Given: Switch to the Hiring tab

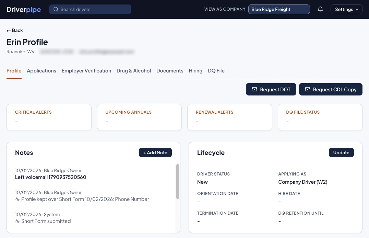Looking at the screenshot, I should pyautogui.click(x=195, y=71).
